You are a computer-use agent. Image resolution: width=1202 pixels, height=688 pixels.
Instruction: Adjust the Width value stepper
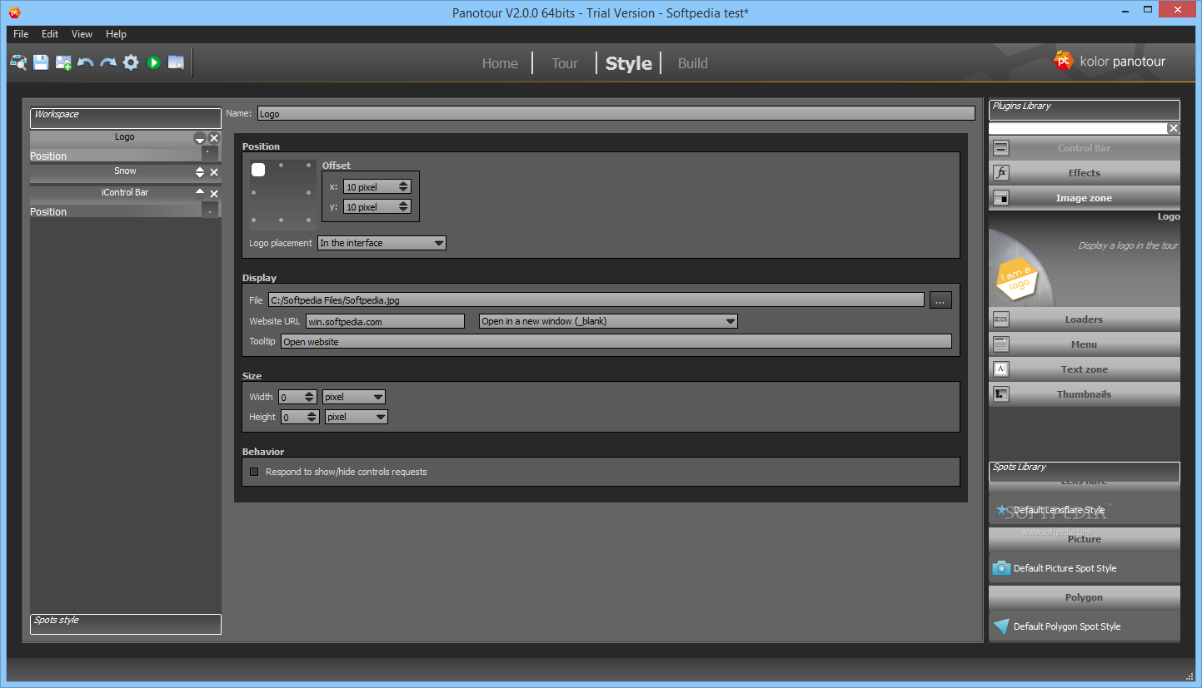[310, 397]
